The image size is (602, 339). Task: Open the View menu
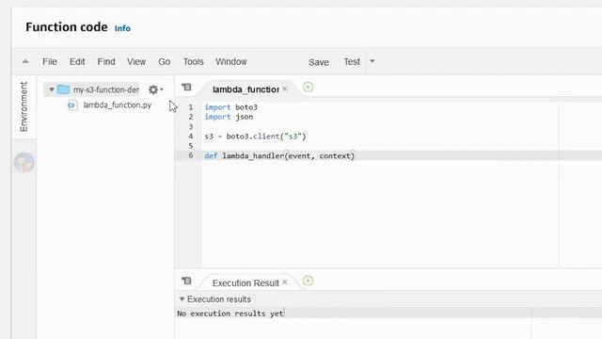(x=136, y=62)
